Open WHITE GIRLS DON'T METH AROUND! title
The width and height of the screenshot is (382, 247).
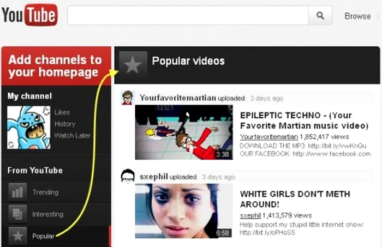click(295, 199)
